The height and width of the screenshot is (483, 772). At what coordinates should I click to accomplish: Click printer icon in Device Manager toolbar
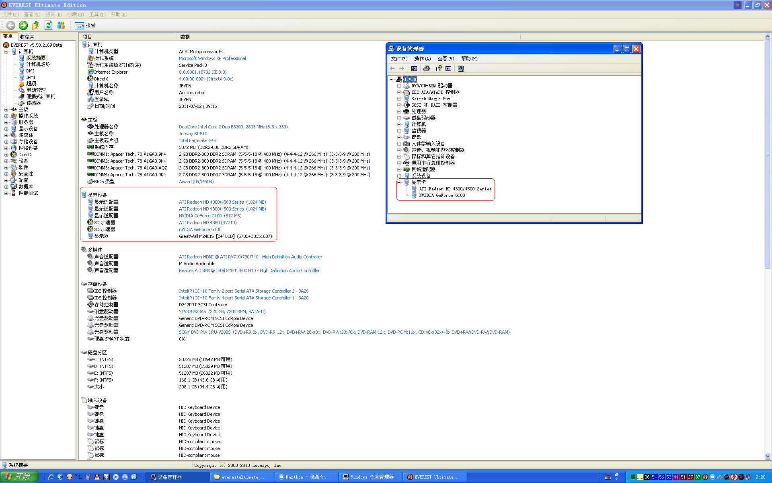coord(427,68)
